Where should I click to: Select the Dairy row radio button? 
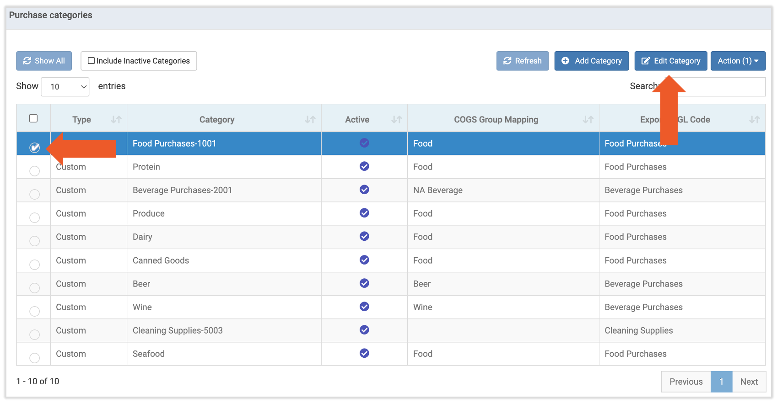(x=34, y=241)
